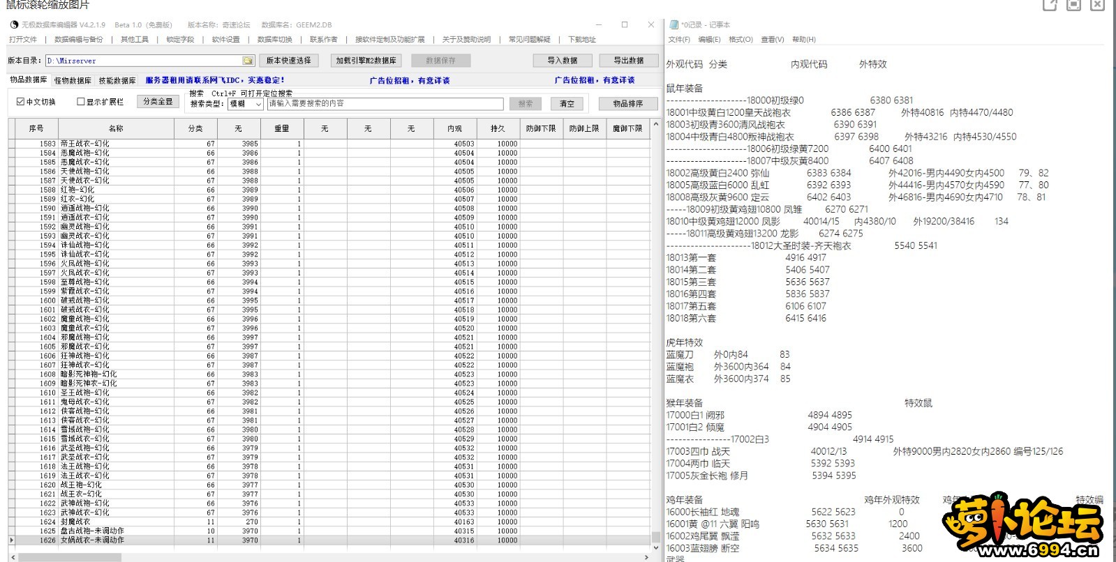The height and width of the screenshot is (562, 1116).
Task: Switch to the 技能数据库 tab
Action: click(x=117, y=81)
